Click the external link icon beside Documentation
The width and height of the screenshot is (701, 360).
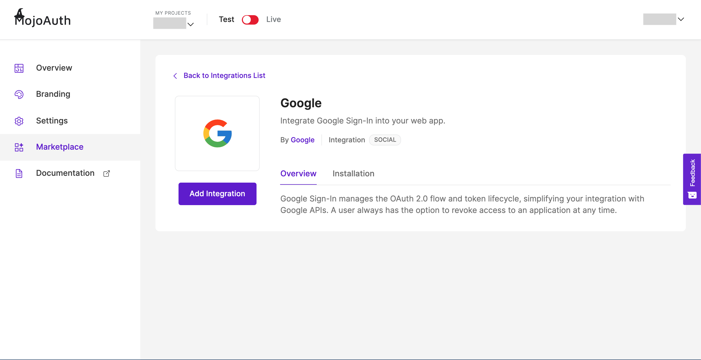tap(106, 173)
